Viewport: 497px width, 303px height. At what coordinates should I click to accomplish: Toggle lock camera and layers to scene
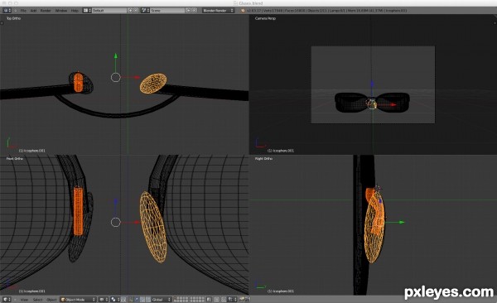click(210, 300)
